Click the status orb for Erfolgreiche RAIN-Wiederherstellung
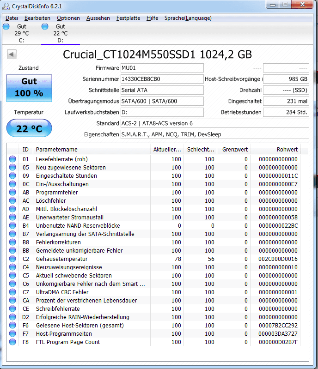Viewport: 318px width, 369px height. [x=12, y=317]
